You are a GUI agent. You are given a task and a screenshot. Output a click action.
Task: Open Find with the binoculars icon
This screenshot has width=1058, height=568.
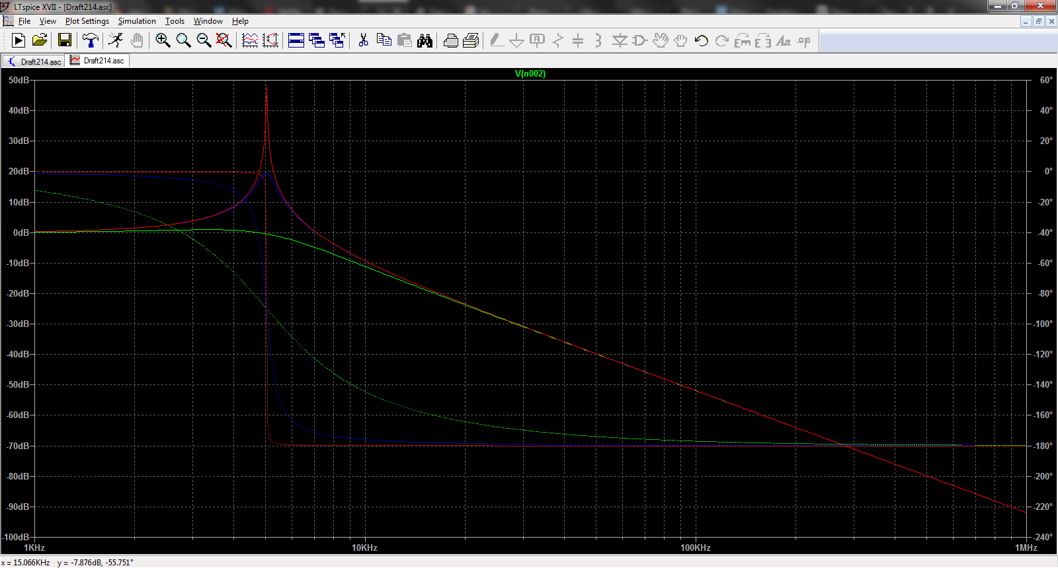[x=425, y=40]
